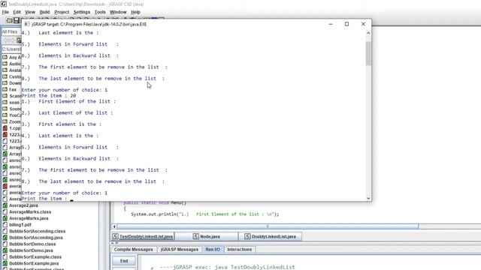The height and width of the screenshot is (270, 481).
Task: Click the console line 'Print the item : 20'
Action: point(48,95)
